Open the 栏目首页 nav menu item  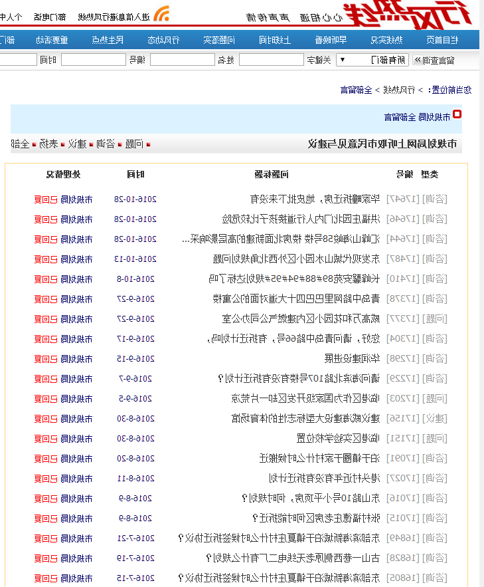coord(443,40)
